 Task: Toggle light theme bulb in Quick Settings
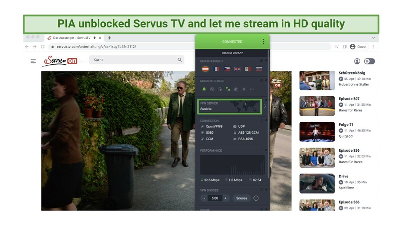click(244, 89)
